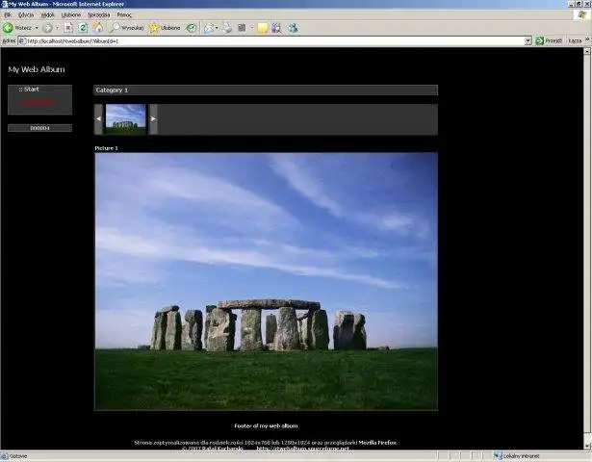Open the Pomoc menu
Viewport: 592px width, 462px height.
pyautogui.click(x=124, y=14)
